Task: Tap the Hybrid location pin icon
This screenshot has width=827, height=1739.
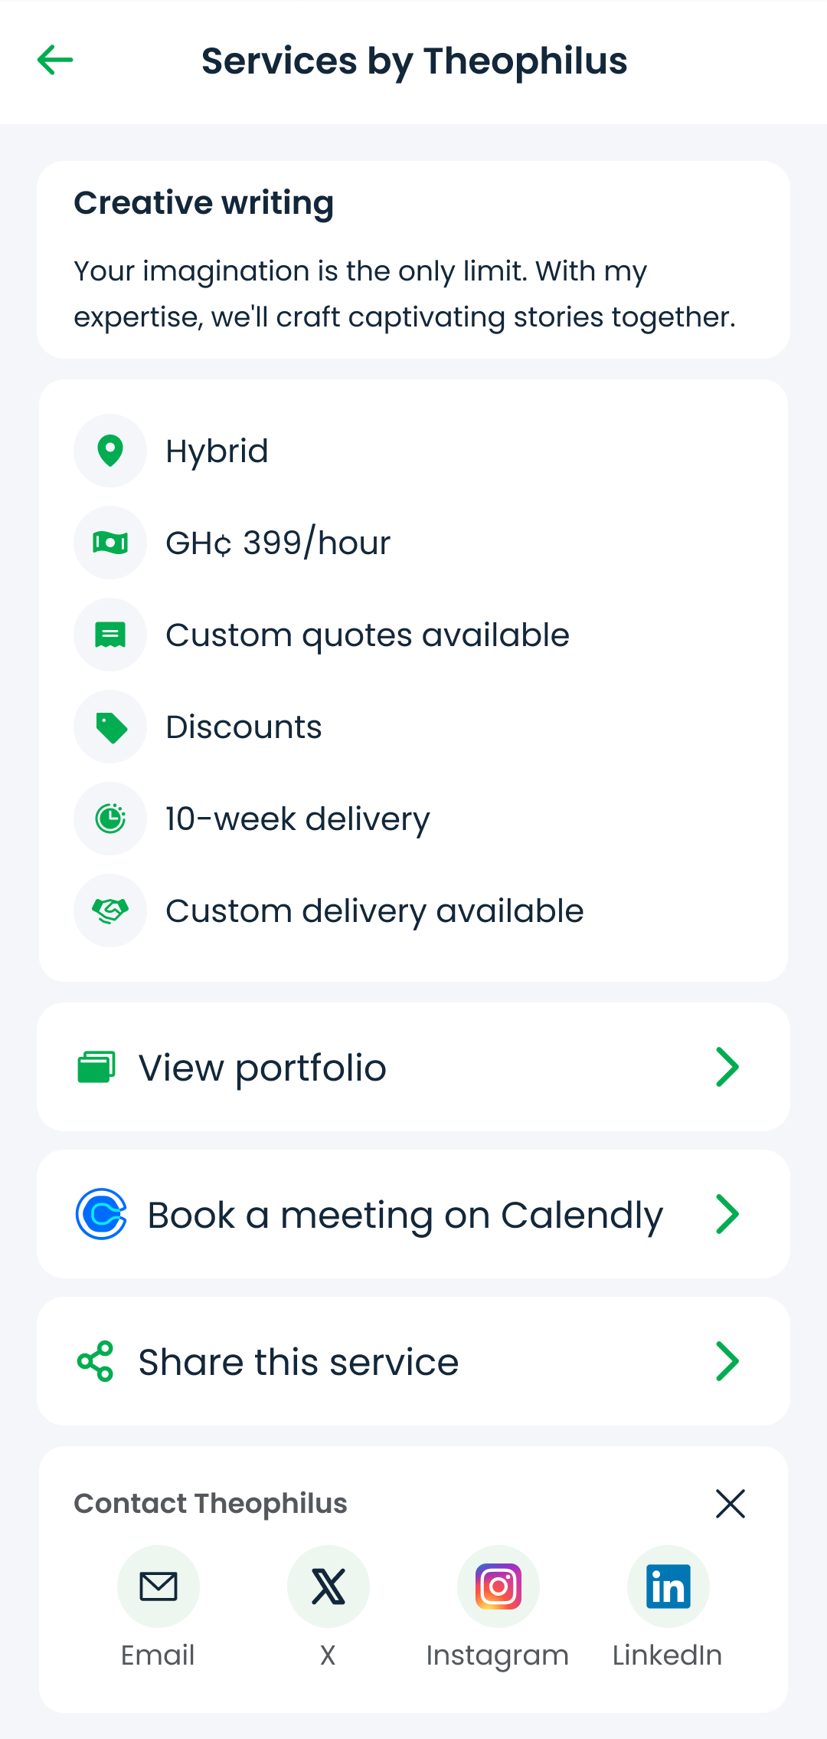Action: (110, 451)
